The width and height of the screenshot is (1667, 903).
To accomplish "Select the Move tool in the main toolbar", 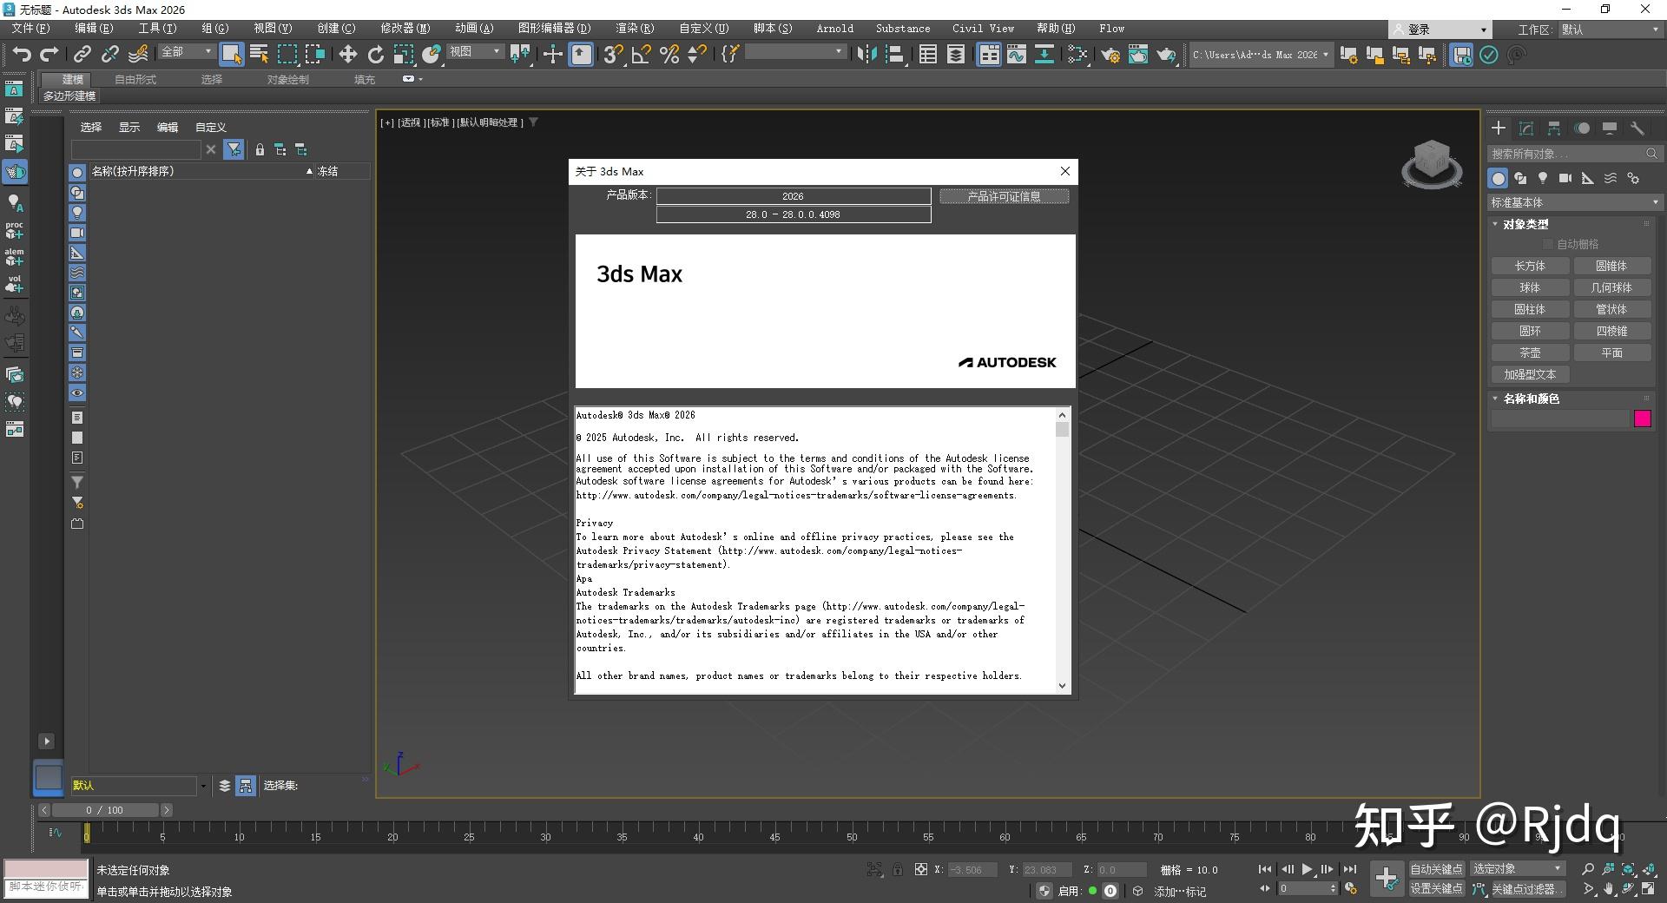I will [x=347, y=55].
